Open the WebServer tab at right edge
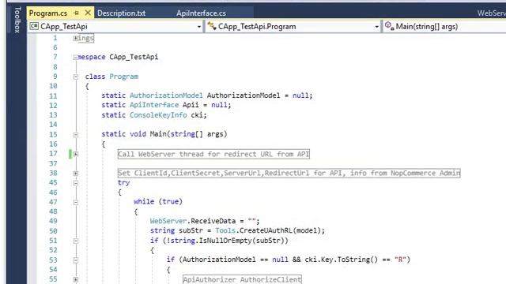Screen dimensions: 506x284 point(492,13)
